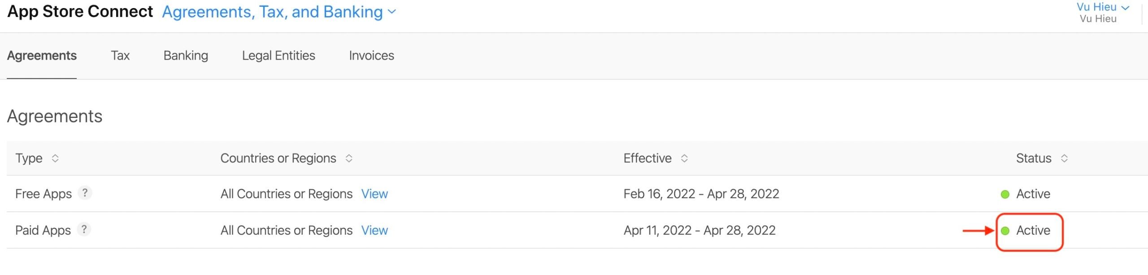
Task: Sort by Effective date arrows
Action: (684, 158)
